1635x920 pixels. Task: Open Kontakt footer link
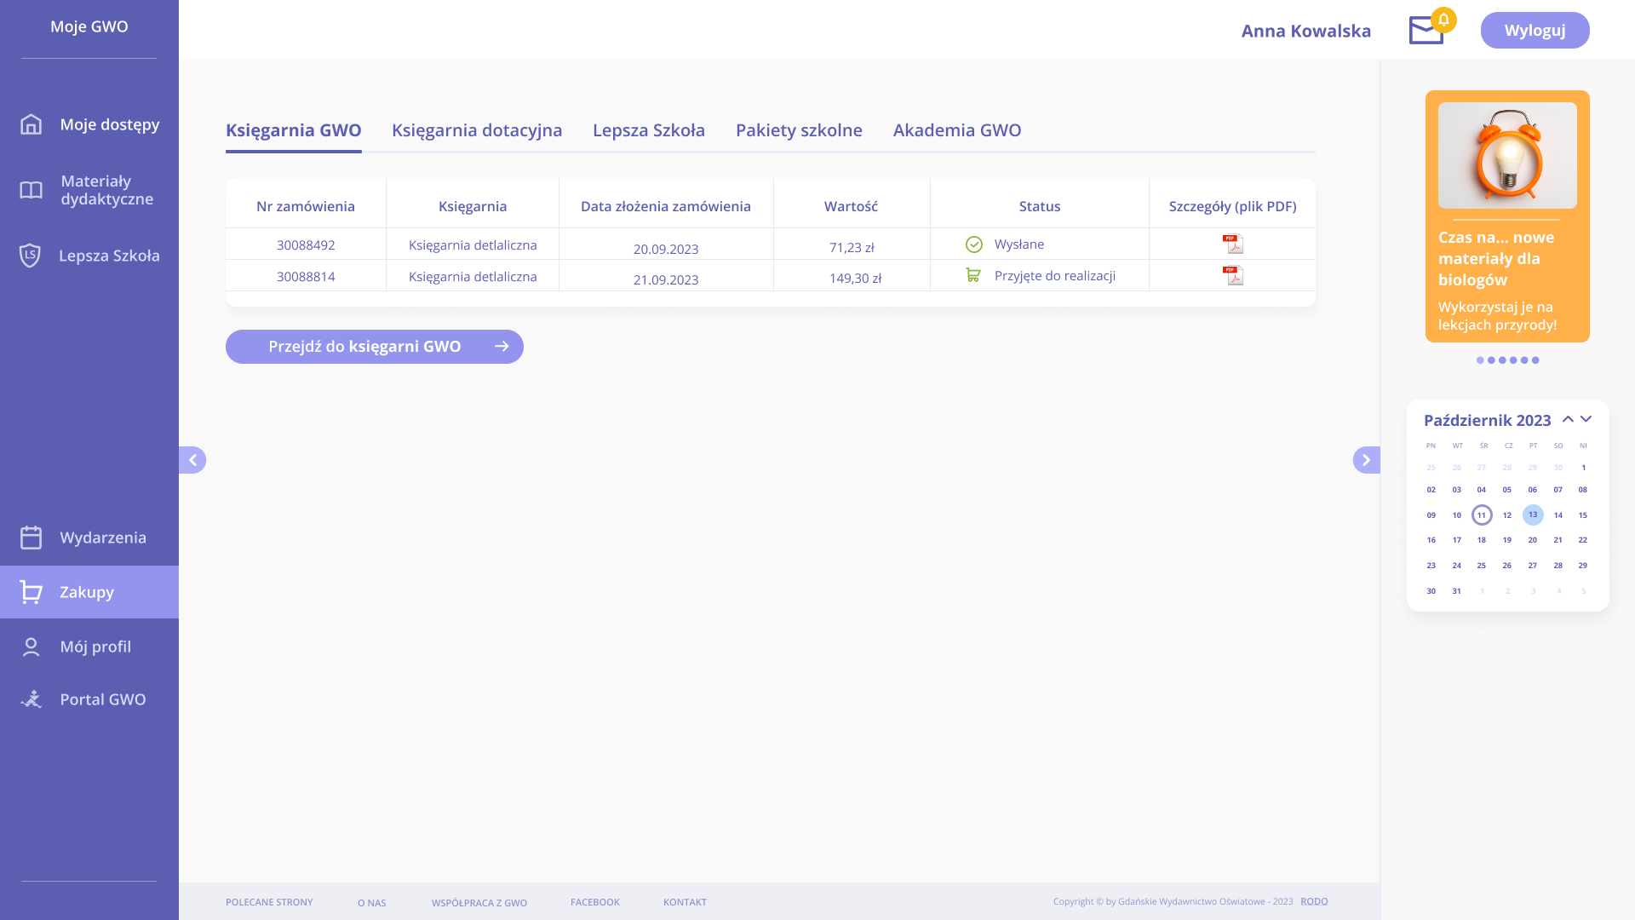[685, 902]
